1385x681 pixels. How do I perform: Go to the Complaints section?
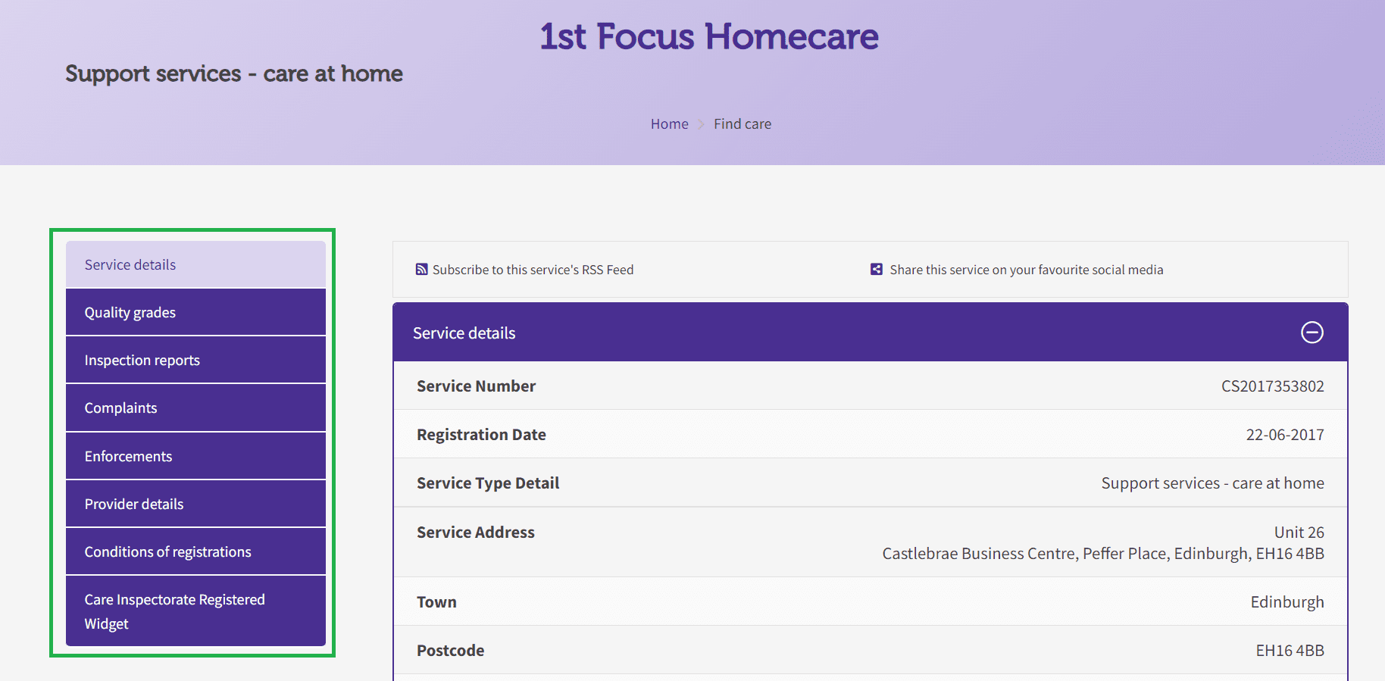[x=195, y=408]
